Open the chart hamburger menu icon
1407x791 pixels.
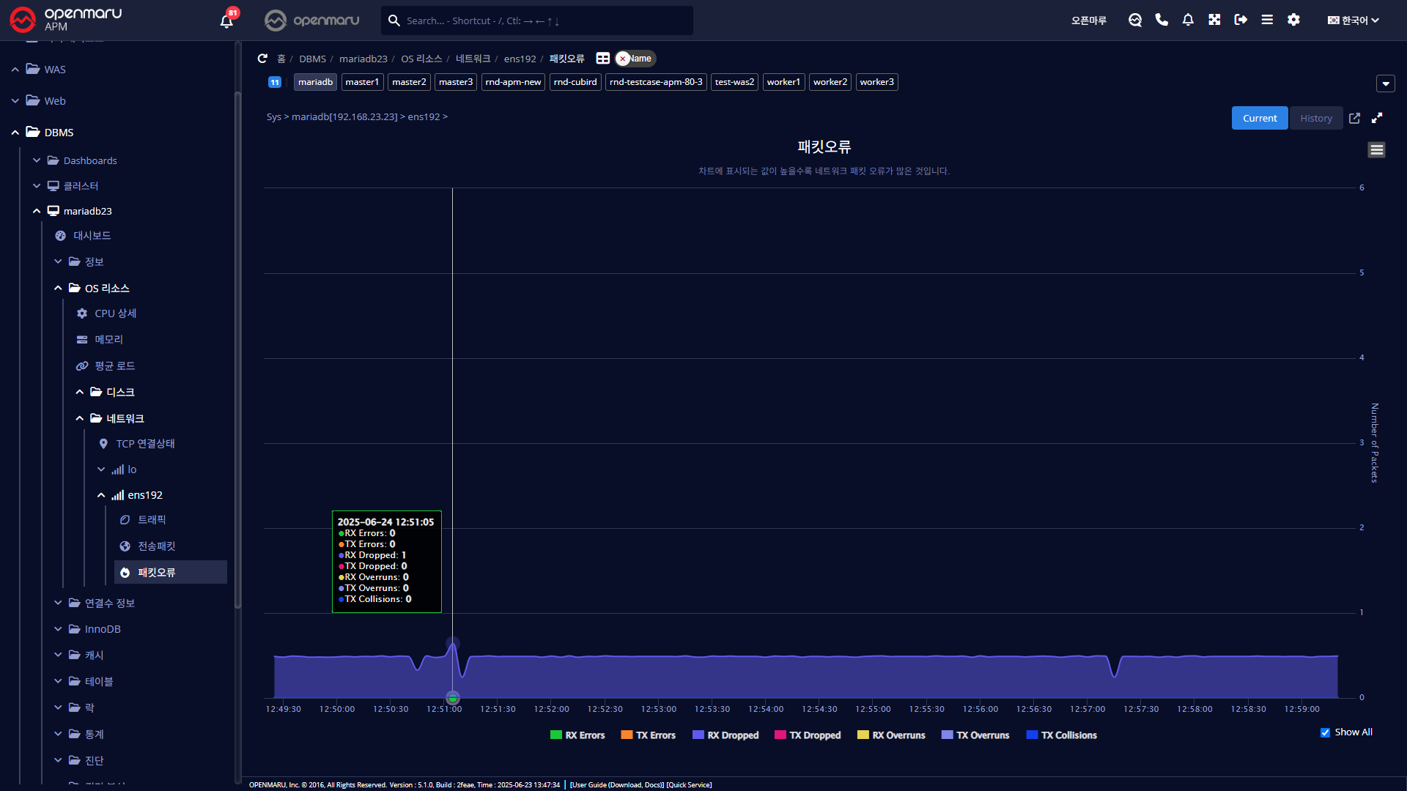(x=1376, y=150)
